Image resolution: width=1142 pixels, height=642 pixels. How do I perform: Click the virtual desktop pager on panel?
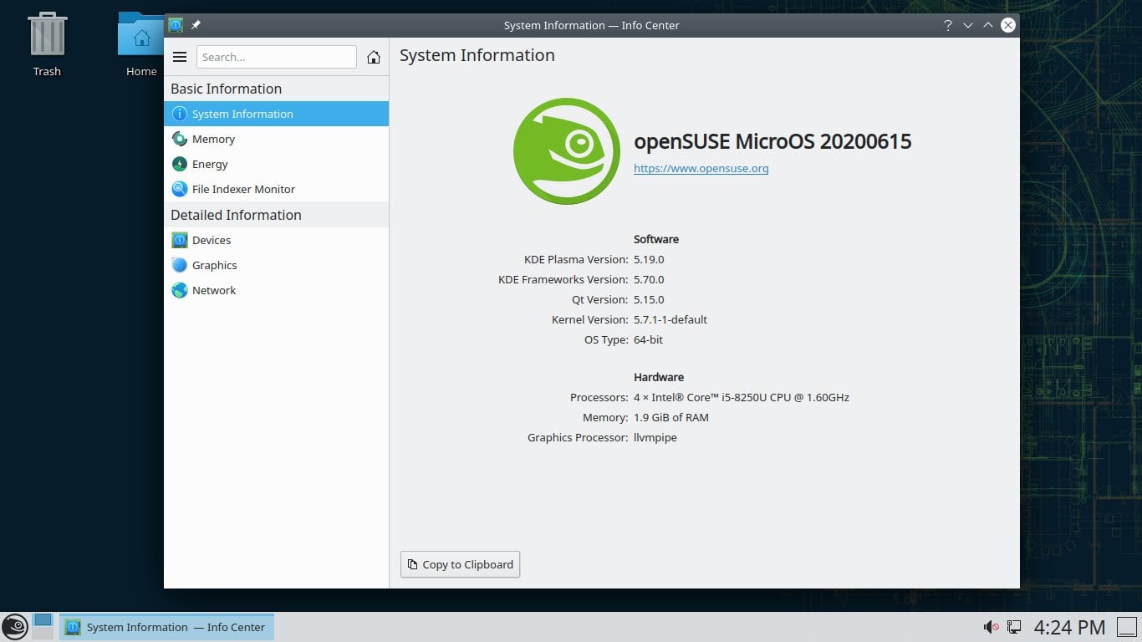43,626
